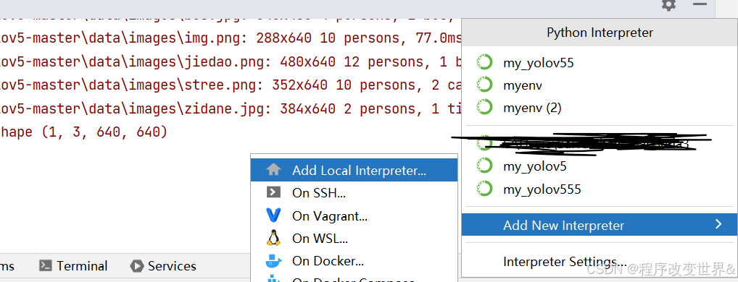The image size is (738, 282).
Task: Choose On SSH interpreter option
Action: click(x=354, y=192)
